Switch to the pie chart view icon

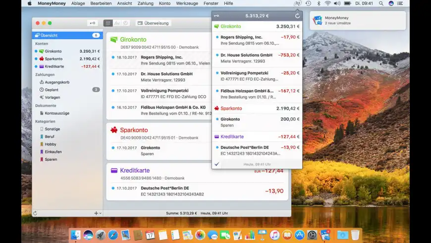pyautogui.click(x=126, y=23)
